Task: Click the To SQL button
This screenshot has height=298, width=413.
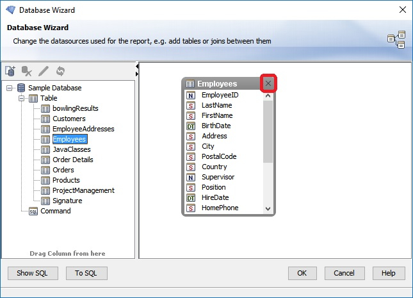Action: click(86, 273)
